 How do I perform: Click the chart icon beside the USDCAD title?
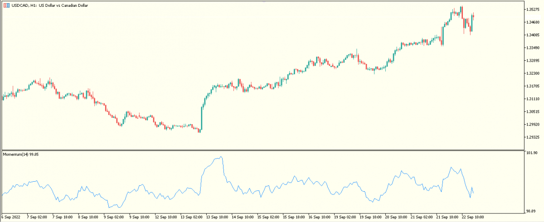[x=7, y=5]
